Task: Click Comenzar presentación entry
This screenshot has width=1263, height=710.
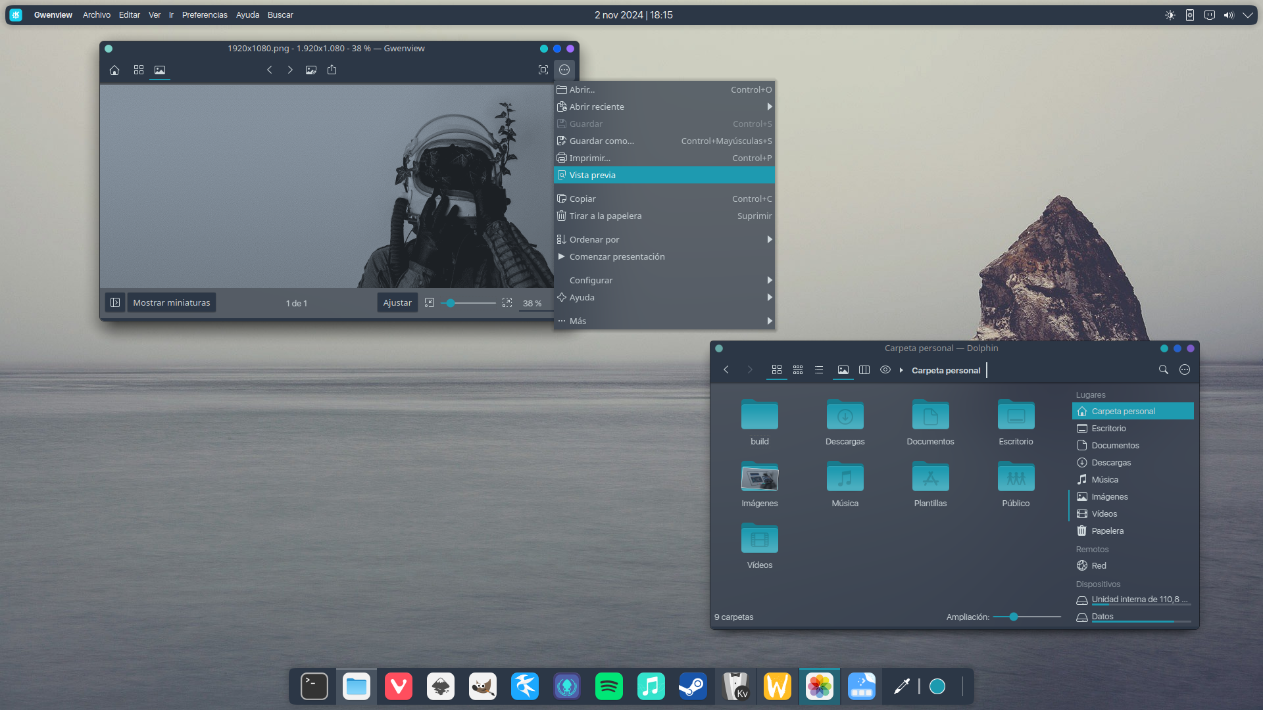Action: click(x=664, y=256)
